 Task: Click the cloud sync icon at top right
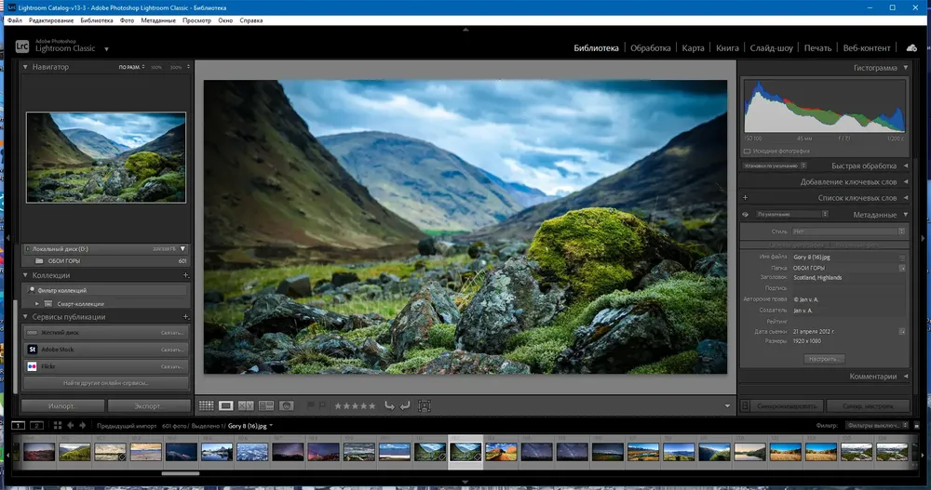(x=911, y=47)
